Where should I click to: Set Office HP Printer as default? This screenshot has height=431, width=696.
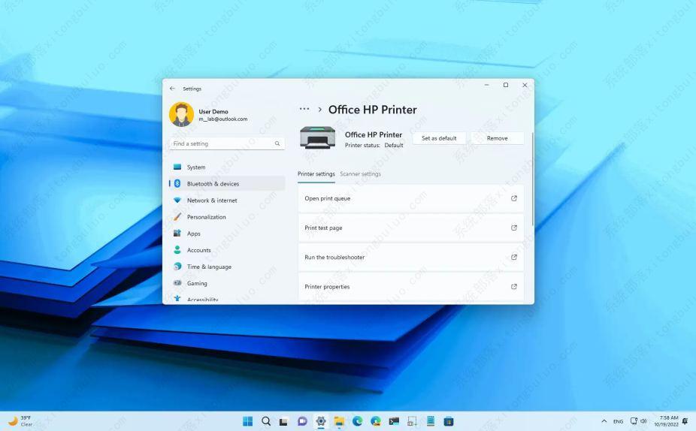click(438, 138)
